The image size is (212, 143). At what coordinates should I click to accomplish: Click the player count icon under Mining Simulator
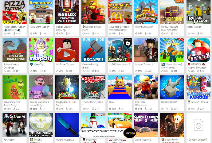(x=146, y=33)
